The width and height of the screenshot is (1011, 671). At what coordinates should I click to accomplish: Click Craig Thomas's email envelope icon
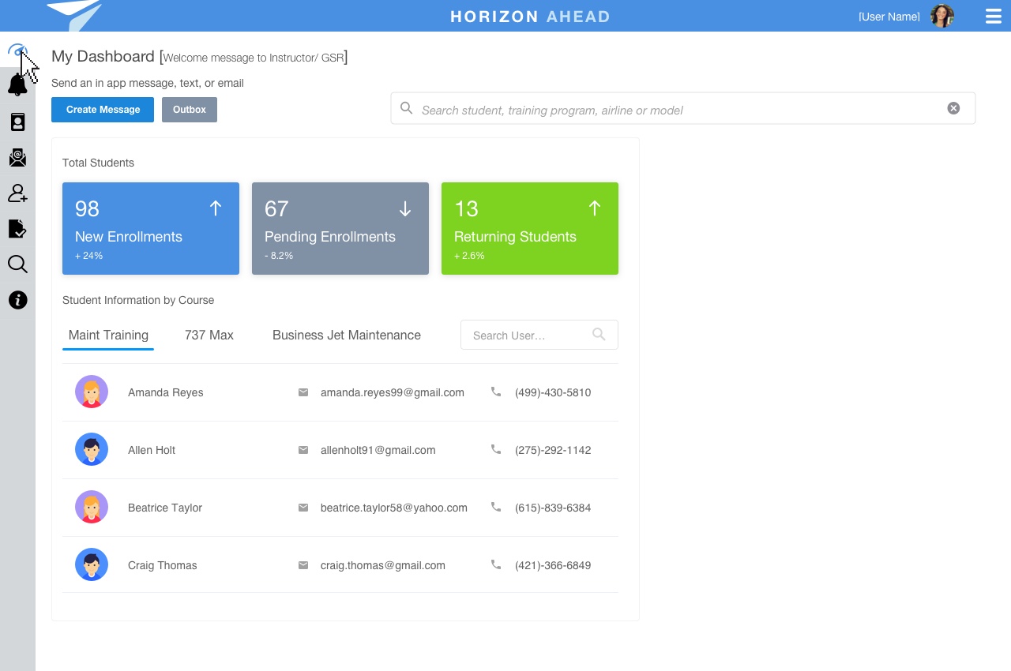coord(303,564)
